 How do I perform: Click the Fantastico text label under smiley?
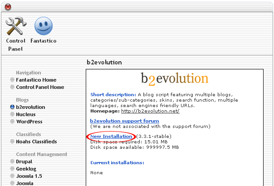pyautogui.click(x=44, y=41)
